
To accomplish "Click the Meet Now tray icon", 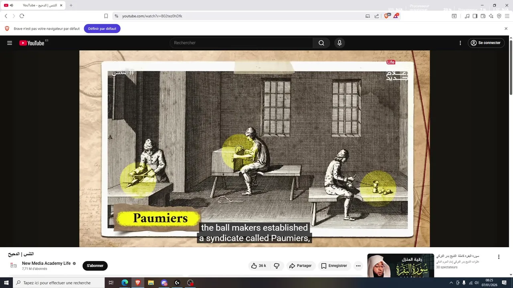I will 457,283.
